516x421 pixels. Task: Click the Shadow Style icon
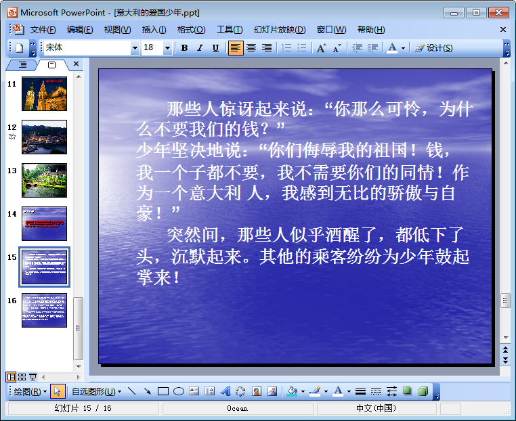coord(407,391)
